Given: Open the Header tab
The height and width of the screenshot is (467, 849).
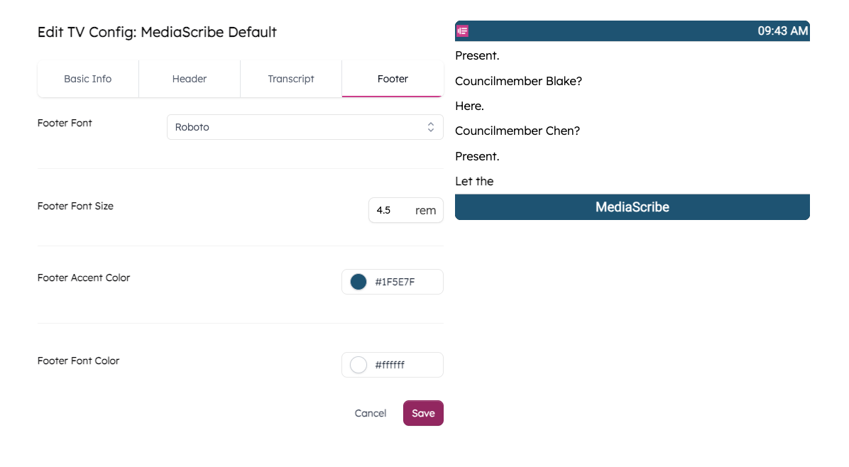Looking at the screenshot, I should [x=189, y=79].
